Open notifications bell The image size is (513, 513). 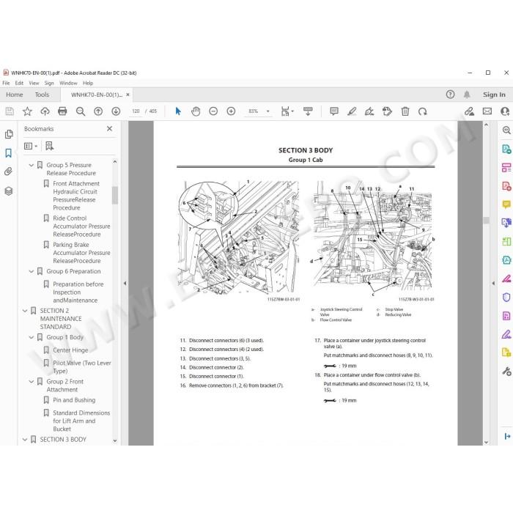[x=467, y=95]
